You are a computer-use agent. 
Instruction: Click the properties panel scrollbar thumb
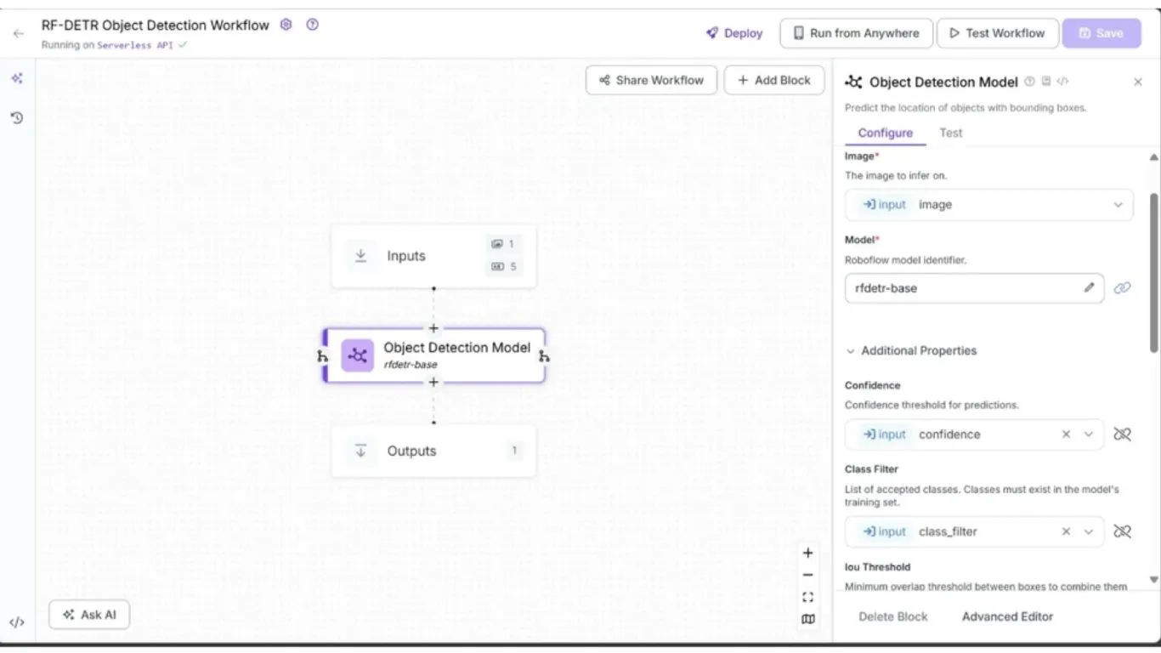1153,272
